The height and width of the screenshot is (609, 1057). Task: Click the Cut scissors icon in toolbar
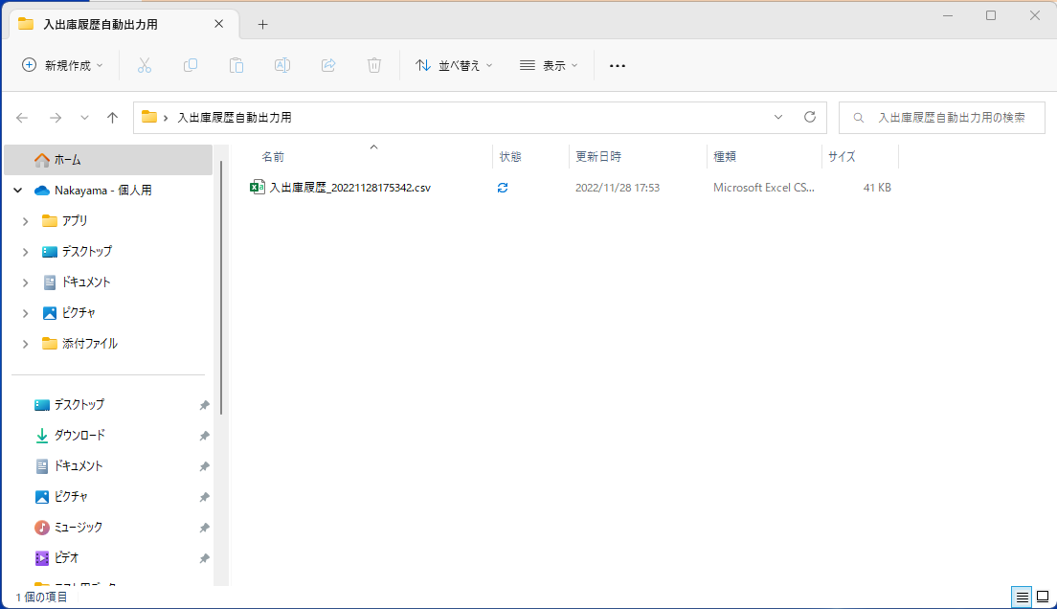145,65
